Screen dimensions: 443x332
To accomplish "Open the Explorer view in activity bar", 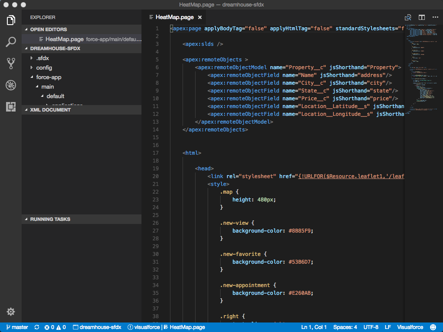I will [11, 20].
